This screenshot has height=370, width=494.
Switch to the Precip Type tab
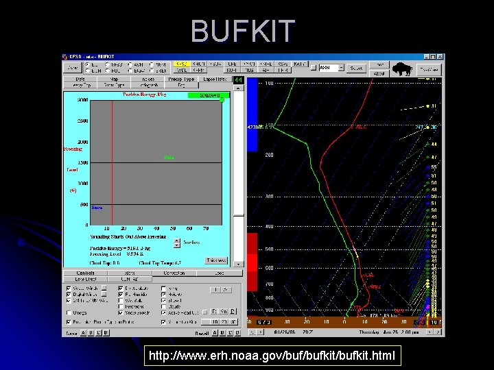pyautogui.click(x=181, y=79)
